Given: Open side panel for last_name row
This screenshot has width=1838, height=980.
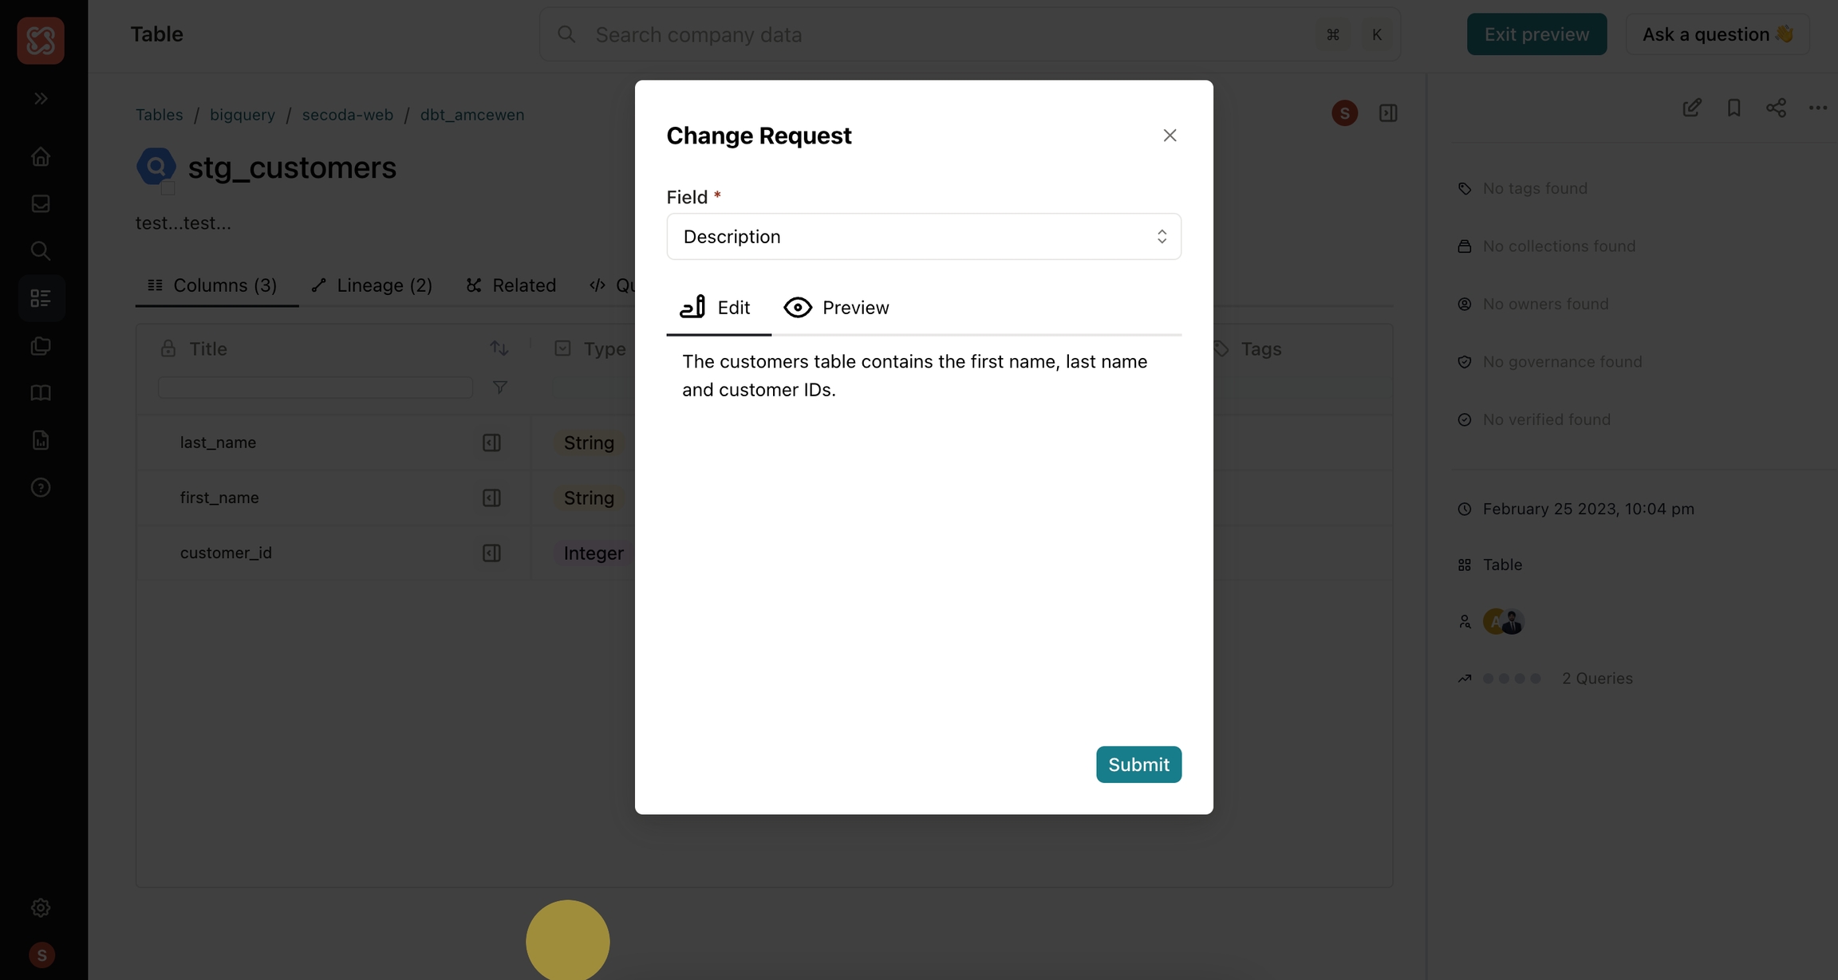Looking at the screenshot, I should click(491, 443).
